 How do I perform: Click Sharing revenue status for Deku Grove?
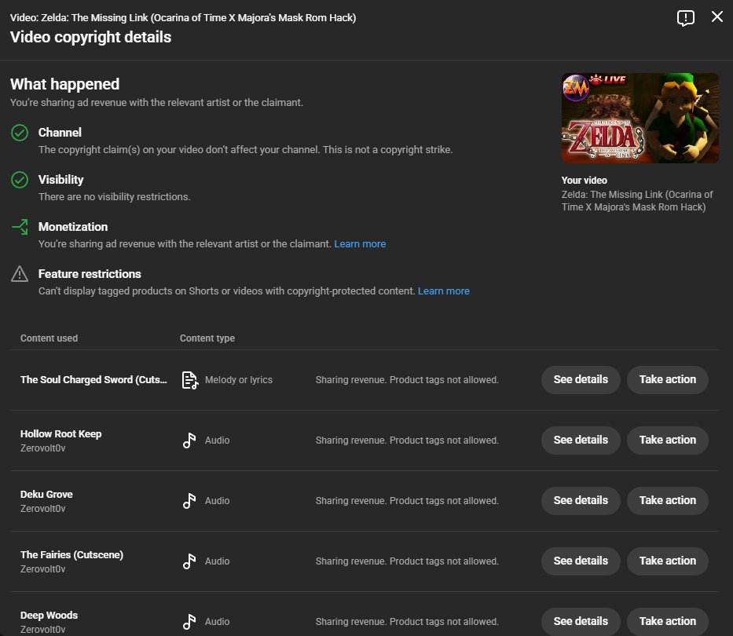[x=407, y=500]
